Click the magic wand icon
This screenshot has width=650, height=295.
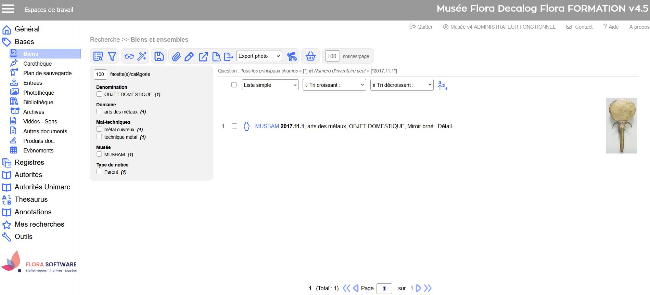coord(142,56)
